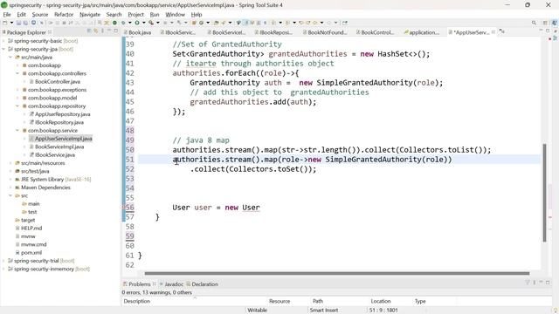559x314 pixels.
Task: Click the New file toolbar icon
Action: pos(4,23)
